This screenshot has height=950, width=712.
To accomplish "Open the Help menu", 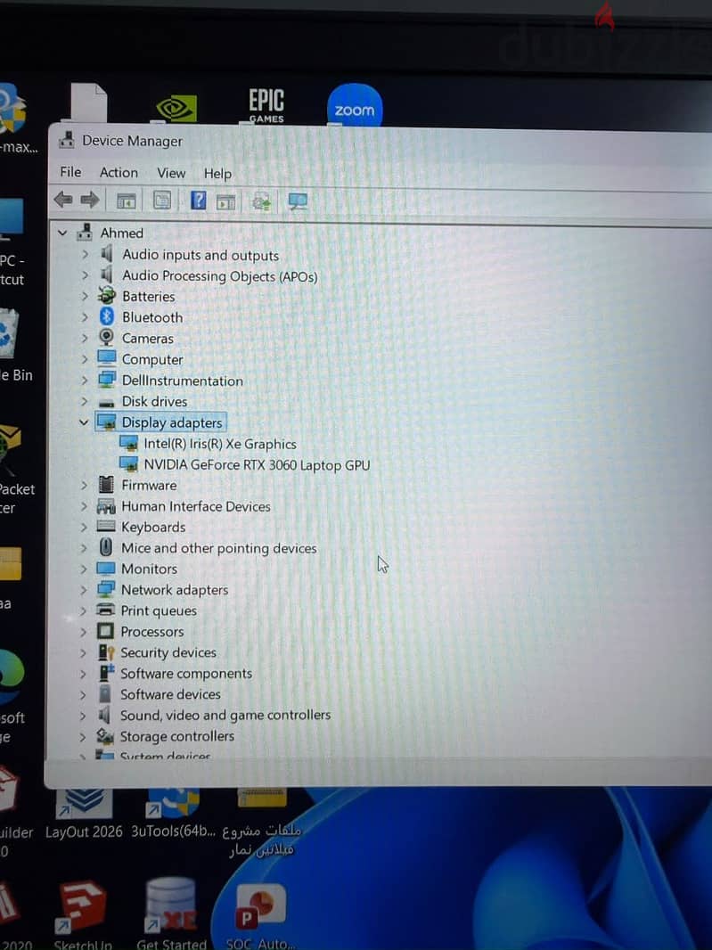I will pyautogui.click(x=217, y=174).
